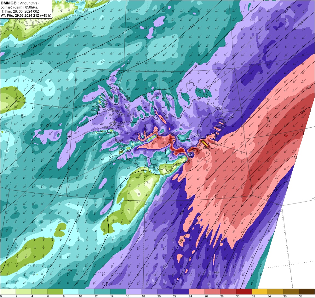The width and height of the screenshot is (315, 298).
Task: Select the '120' height contour label
Action: point(277,189)
